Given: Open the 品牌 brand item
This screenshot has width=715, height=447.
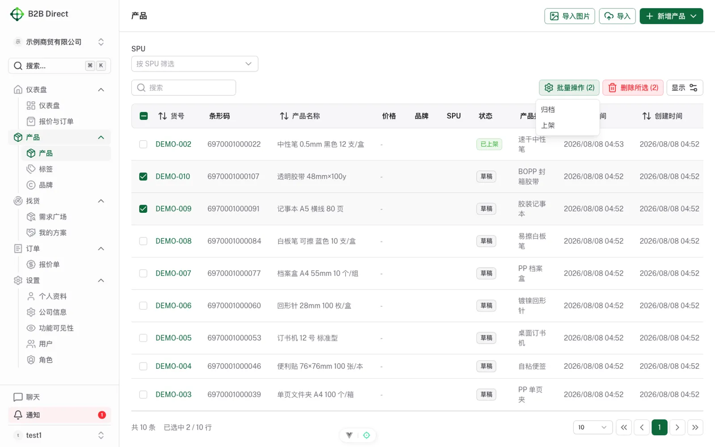Looking at the screenshot, I should tap(66, 185).
